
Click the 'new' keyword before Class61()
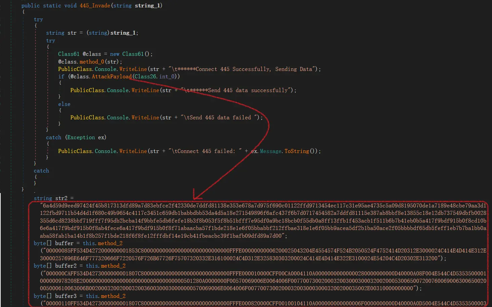[115, 54]
